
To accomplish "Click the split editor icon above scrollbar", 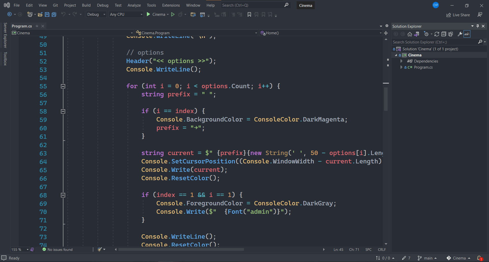I will click(386, 33).
